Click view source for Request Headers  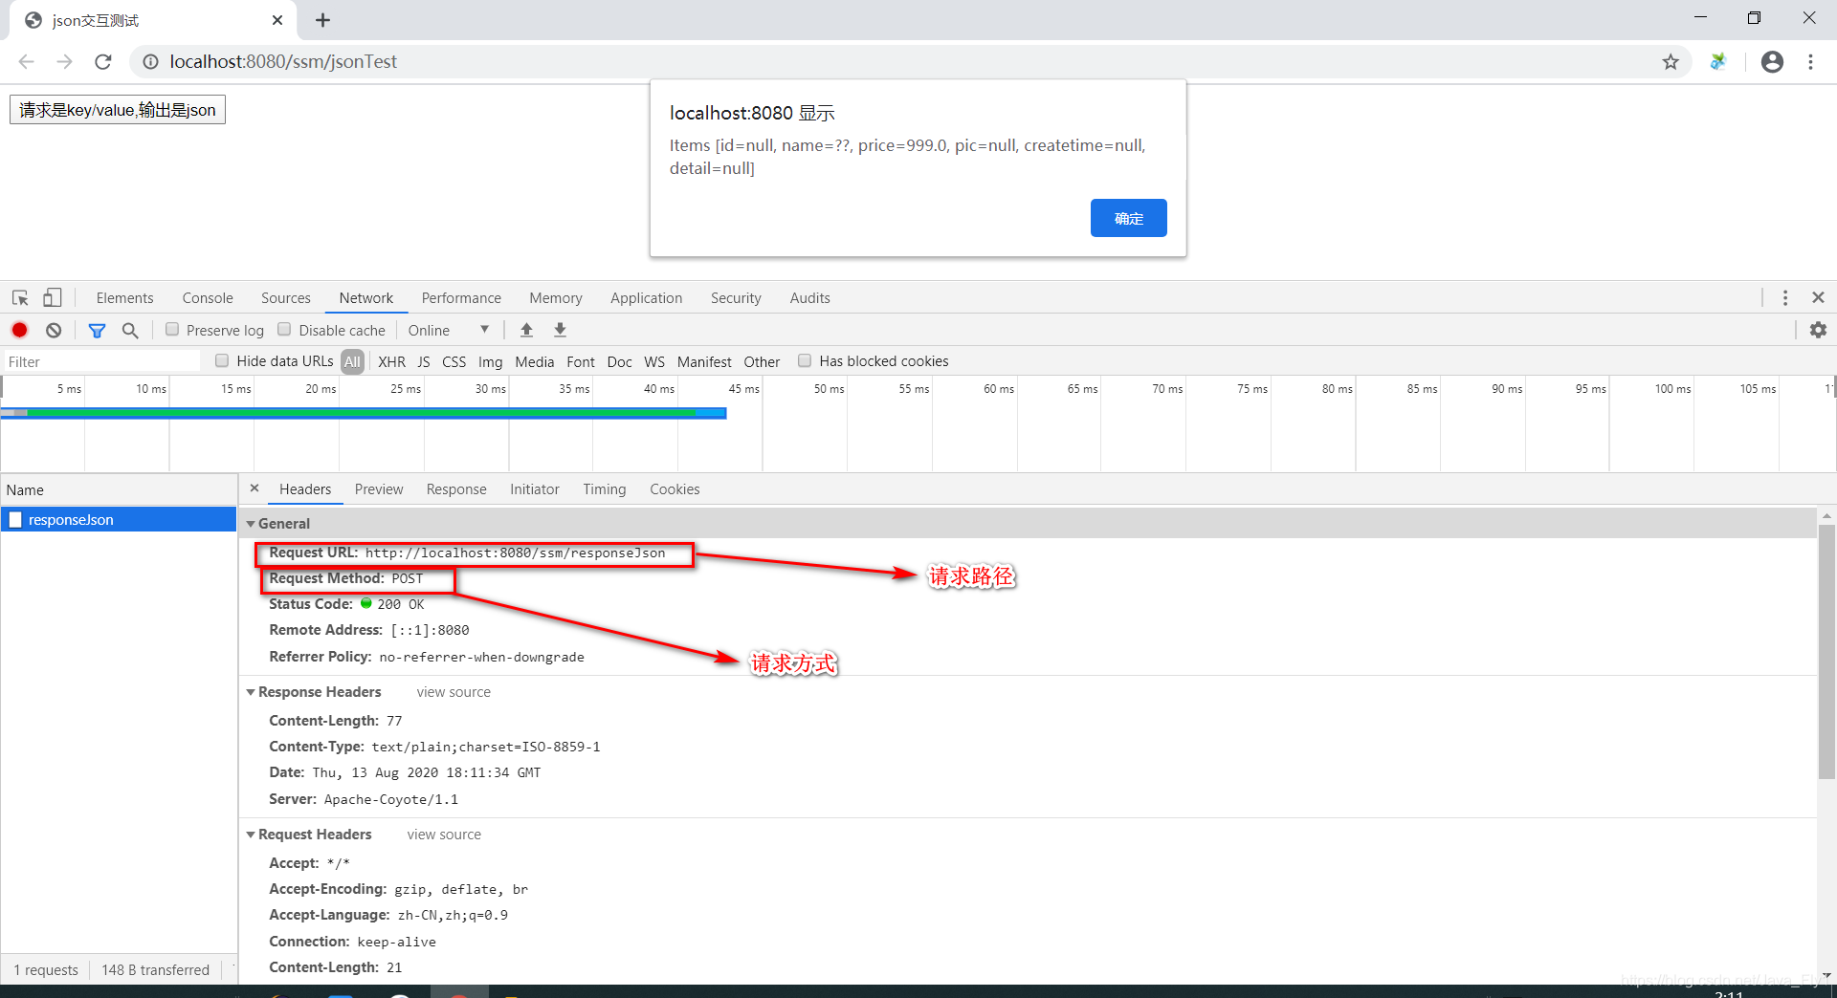pyautogui.click(x=444, y=835)
